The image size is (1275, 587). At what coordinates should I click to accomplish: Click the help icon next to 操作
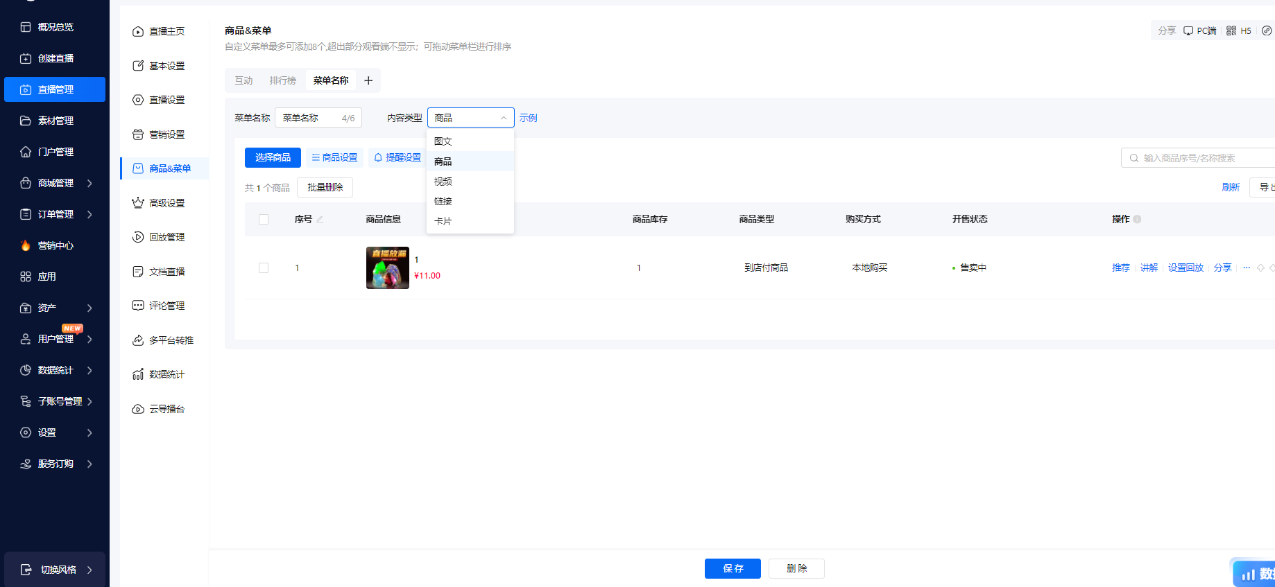point(1137,219)
